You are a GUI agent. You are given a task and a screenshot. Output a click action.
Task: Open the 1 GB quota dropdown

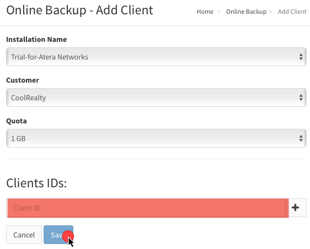(x=156, y=138)
